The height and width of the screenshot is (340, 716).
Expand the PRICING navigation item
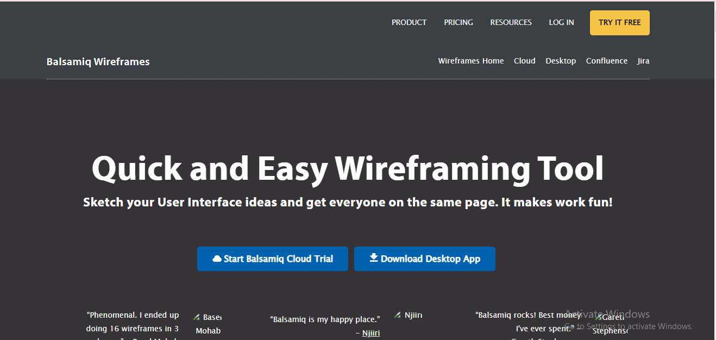pyautogui.click(x=458, y=22)
